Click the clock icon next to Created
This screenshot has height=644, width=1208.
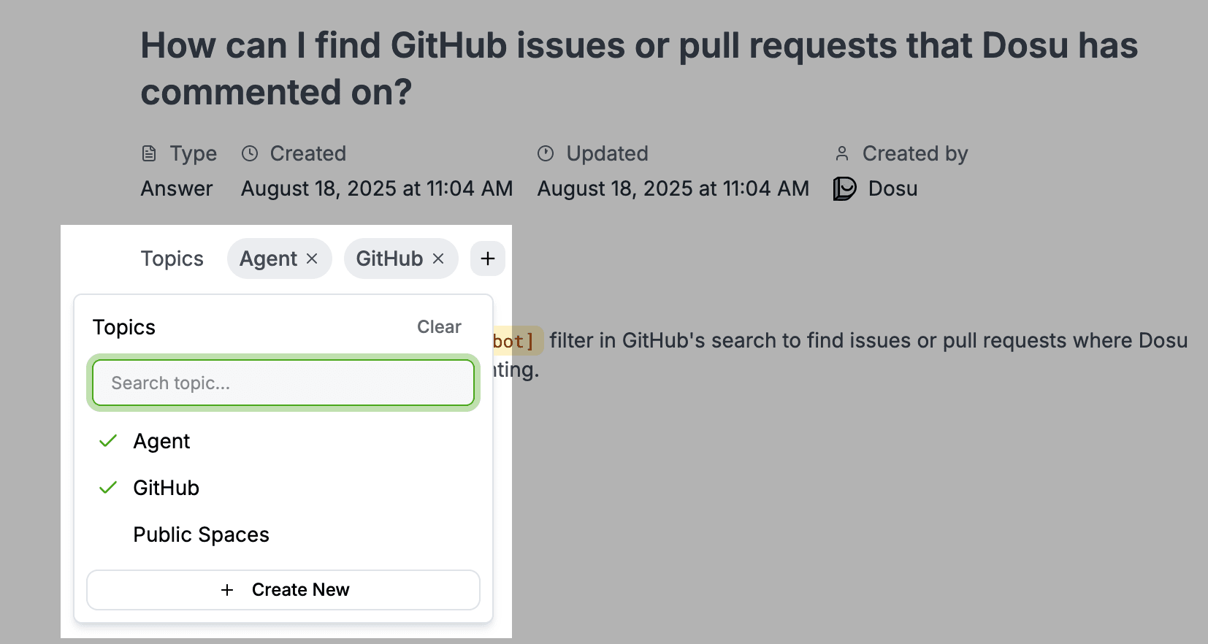point(249,153)
